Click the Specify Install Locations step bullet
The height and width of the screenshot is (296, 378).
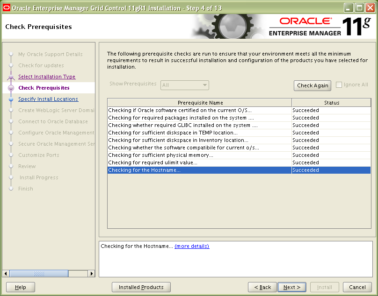11,99
